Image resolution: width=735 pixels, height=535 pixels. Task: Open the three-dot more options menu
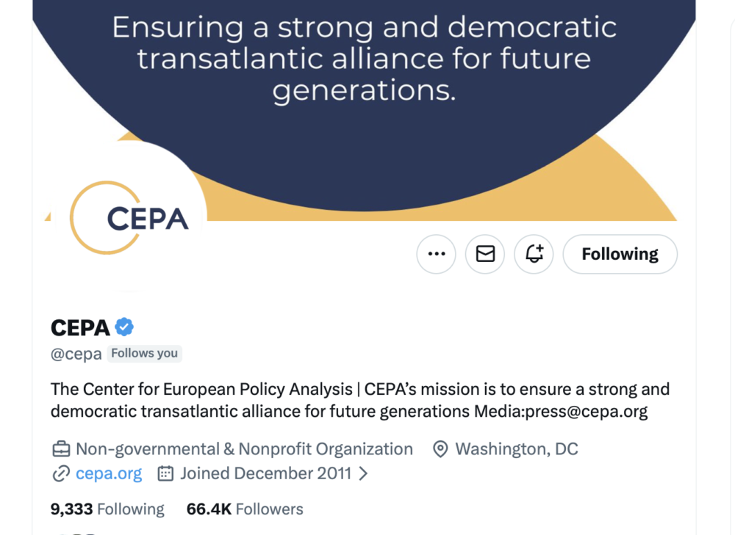click(x=437, y=254)
